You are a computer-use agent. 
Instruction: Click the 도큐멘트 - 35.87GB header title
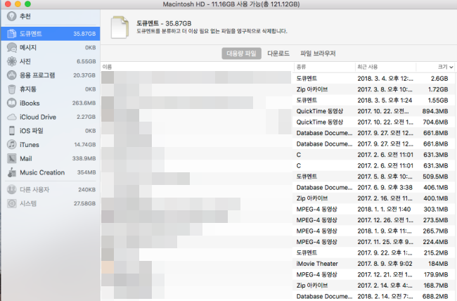coord(164,23)
